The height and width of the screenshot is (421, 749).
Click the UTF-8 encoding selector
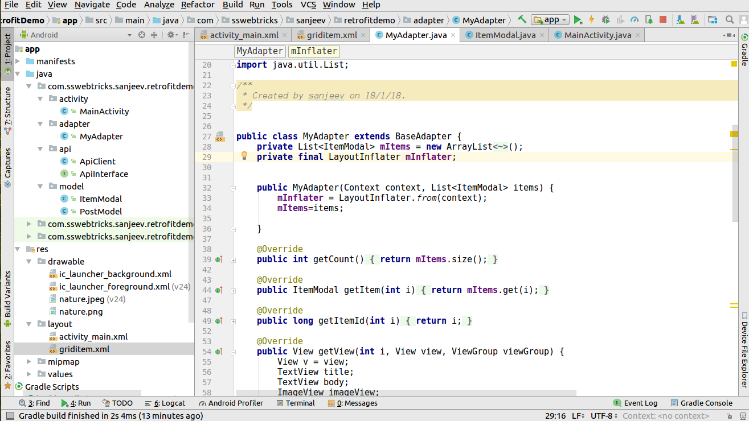click(604, 416)
